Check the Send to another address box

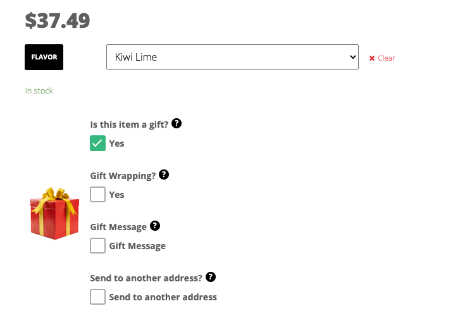pos(97,296)
